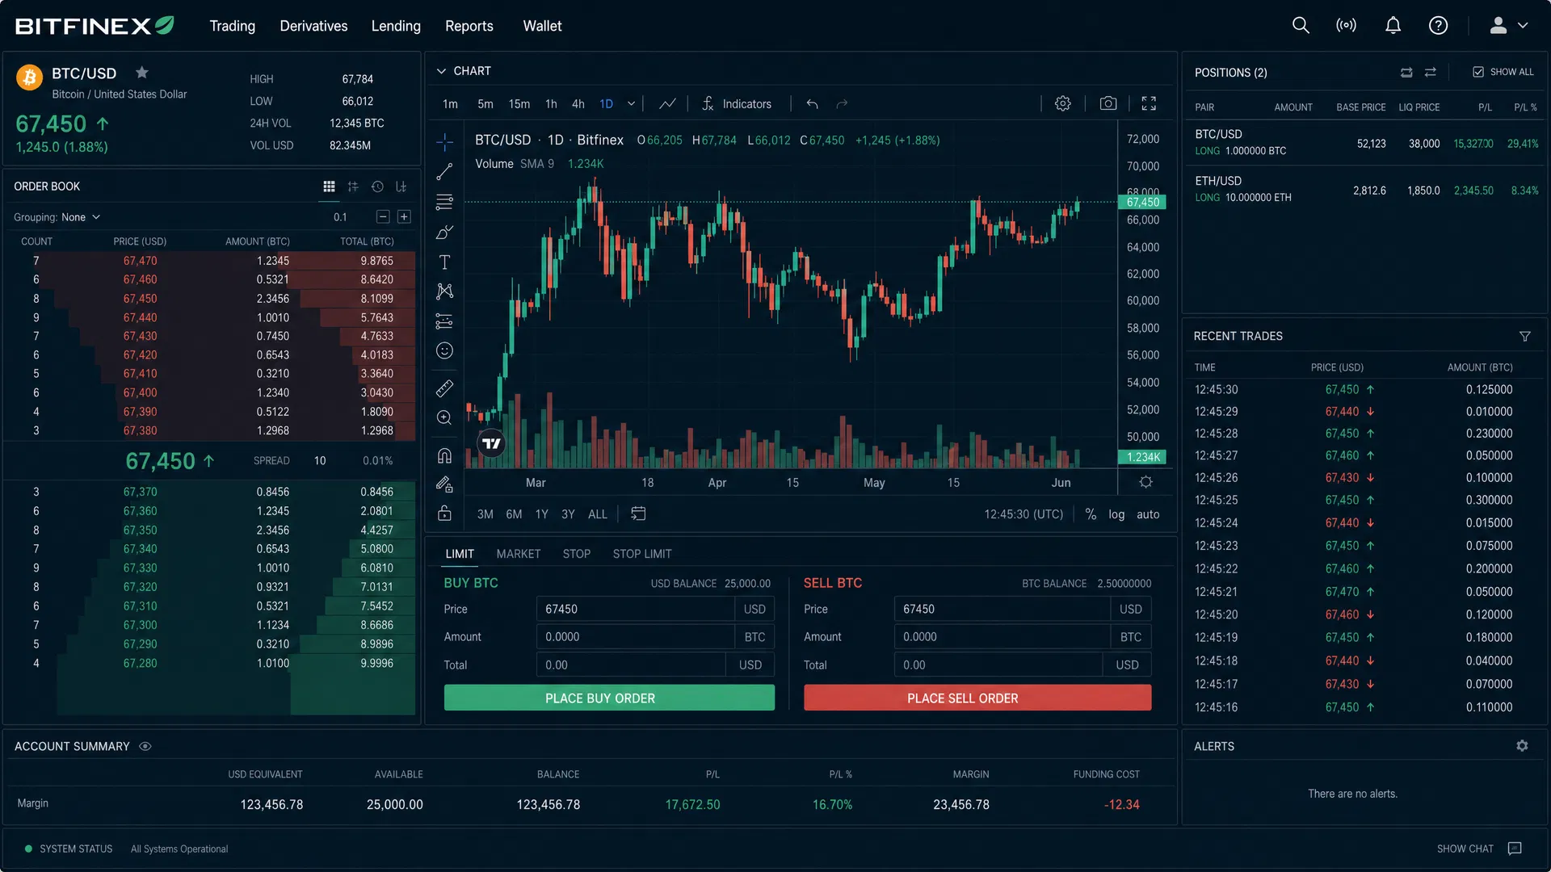Select the 4h timeframe

(x=578, y=104)
